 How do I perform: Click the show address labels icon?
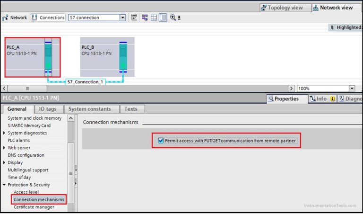tap(134, 18)
